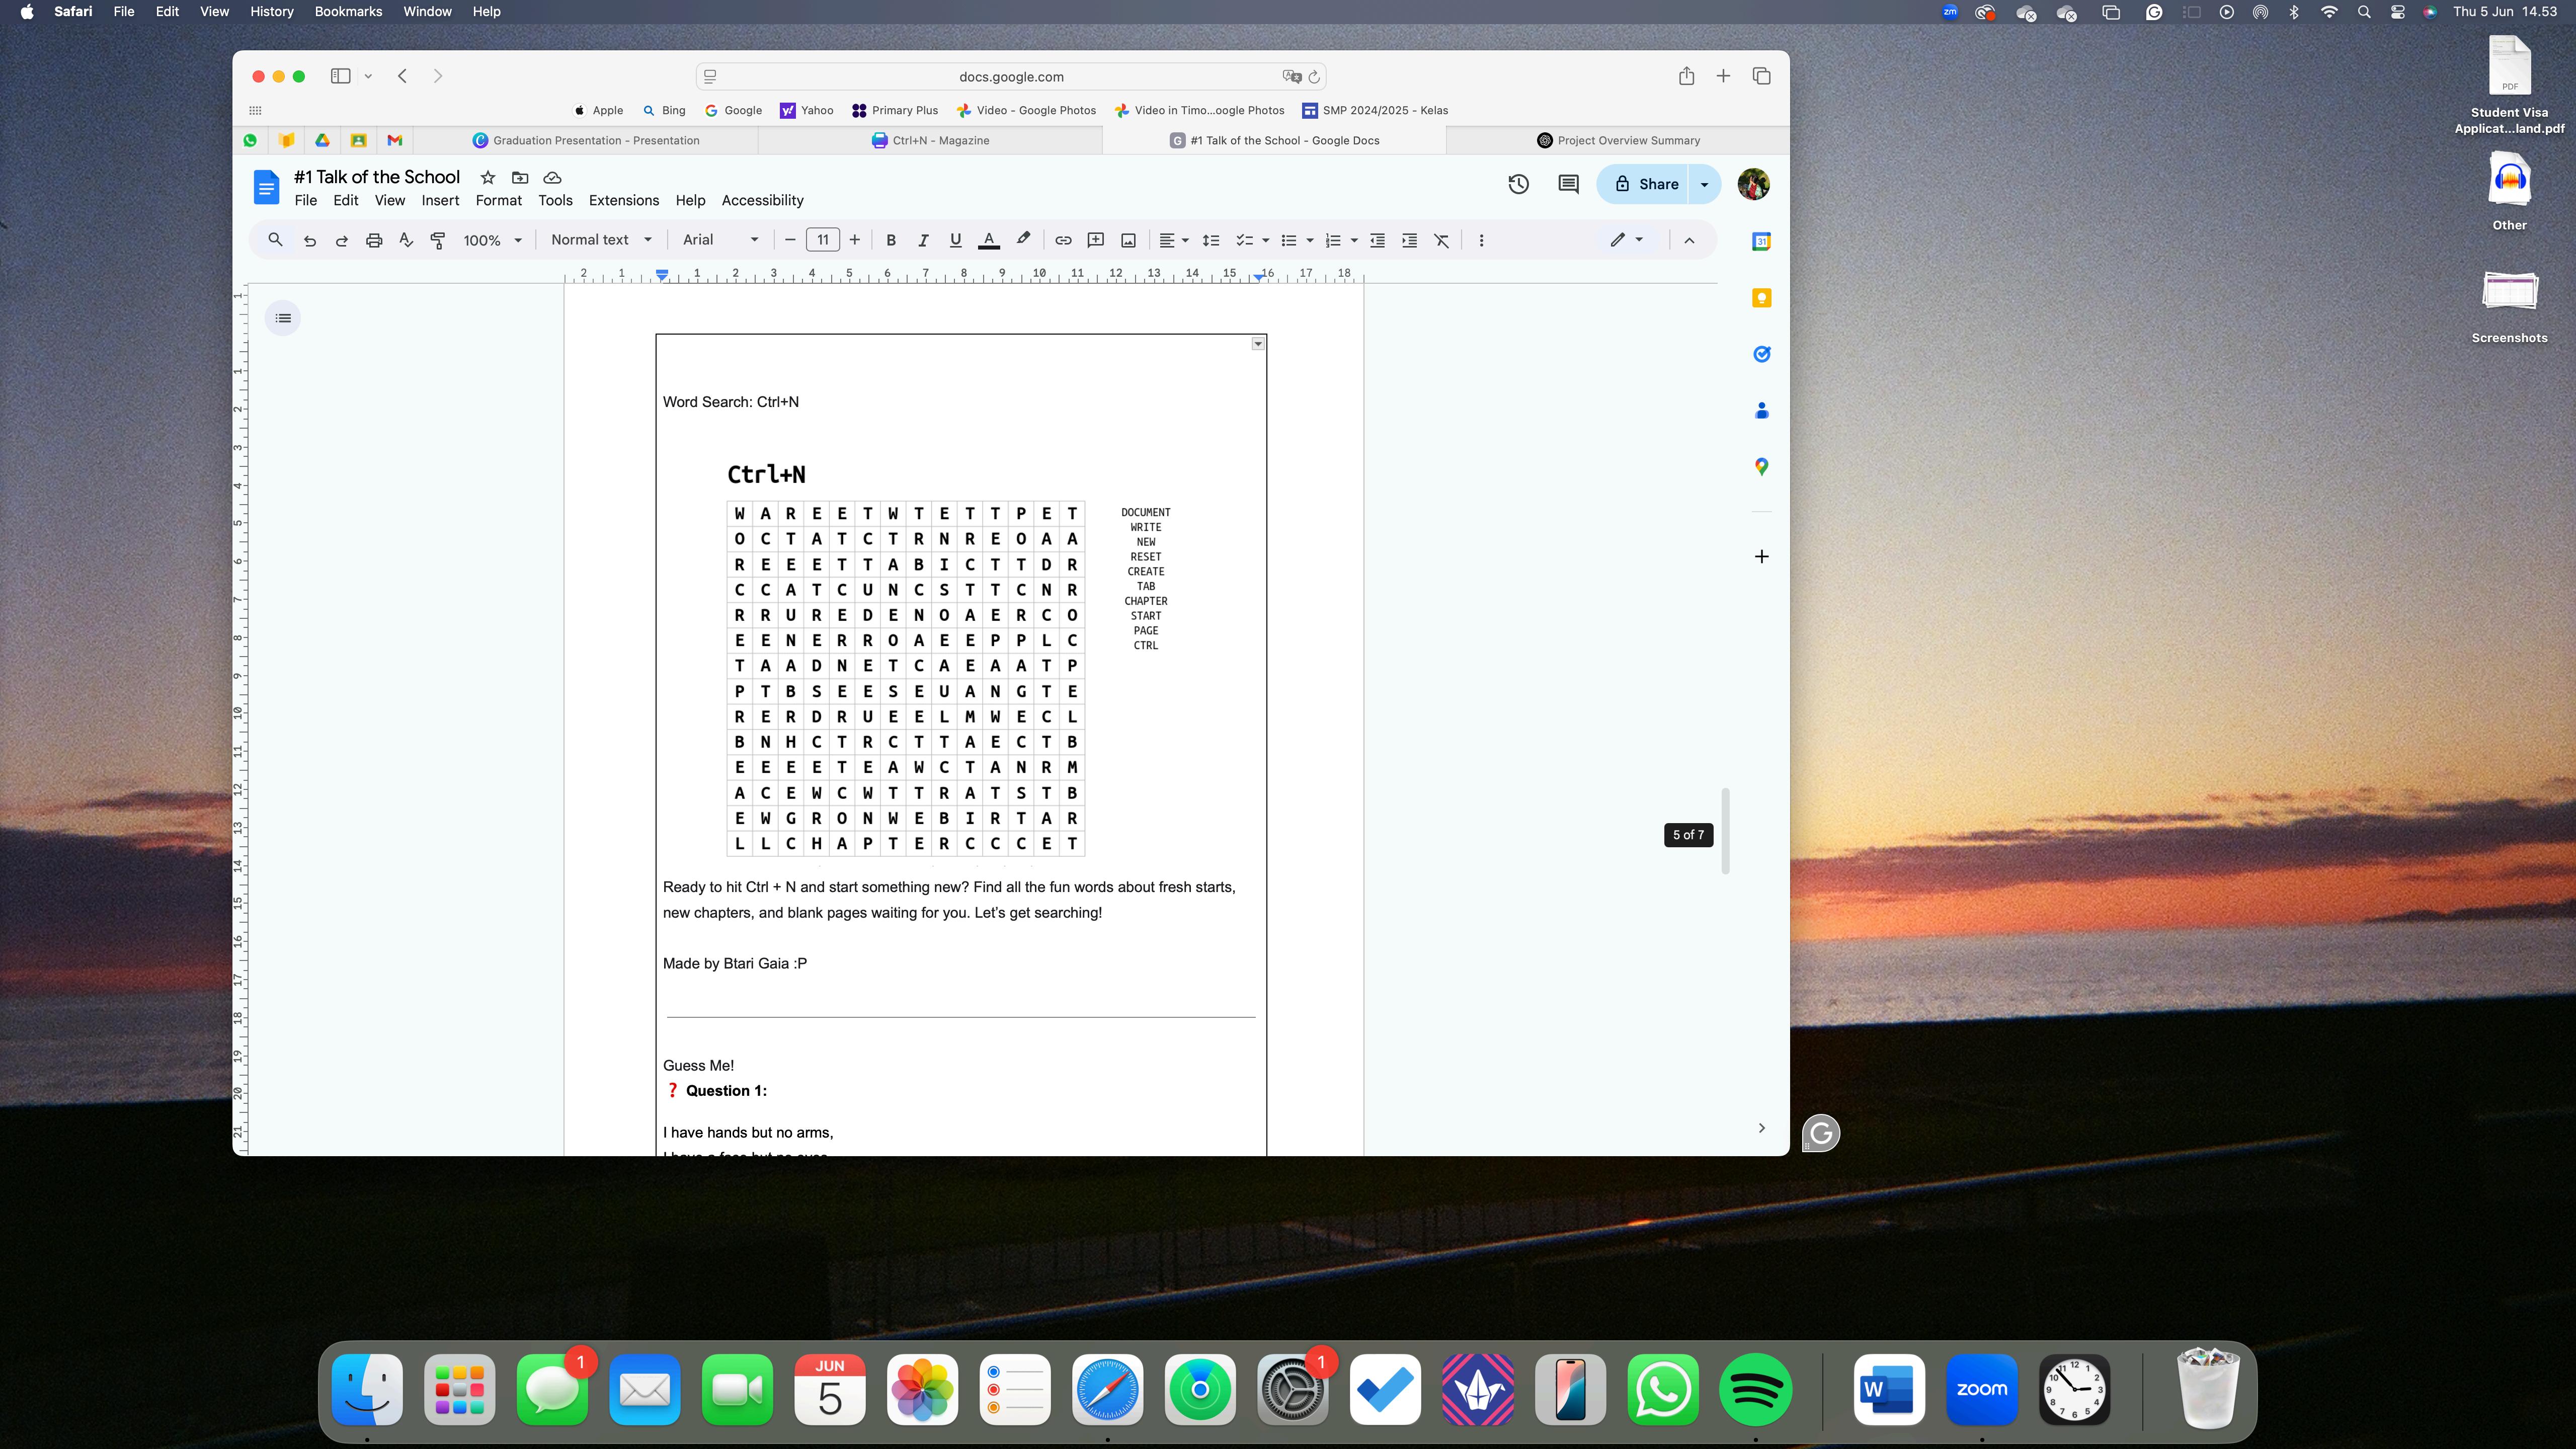Click the font size input field
Image resolution: width=2576 pixels, height=1449 pixels.
[822, 240]
